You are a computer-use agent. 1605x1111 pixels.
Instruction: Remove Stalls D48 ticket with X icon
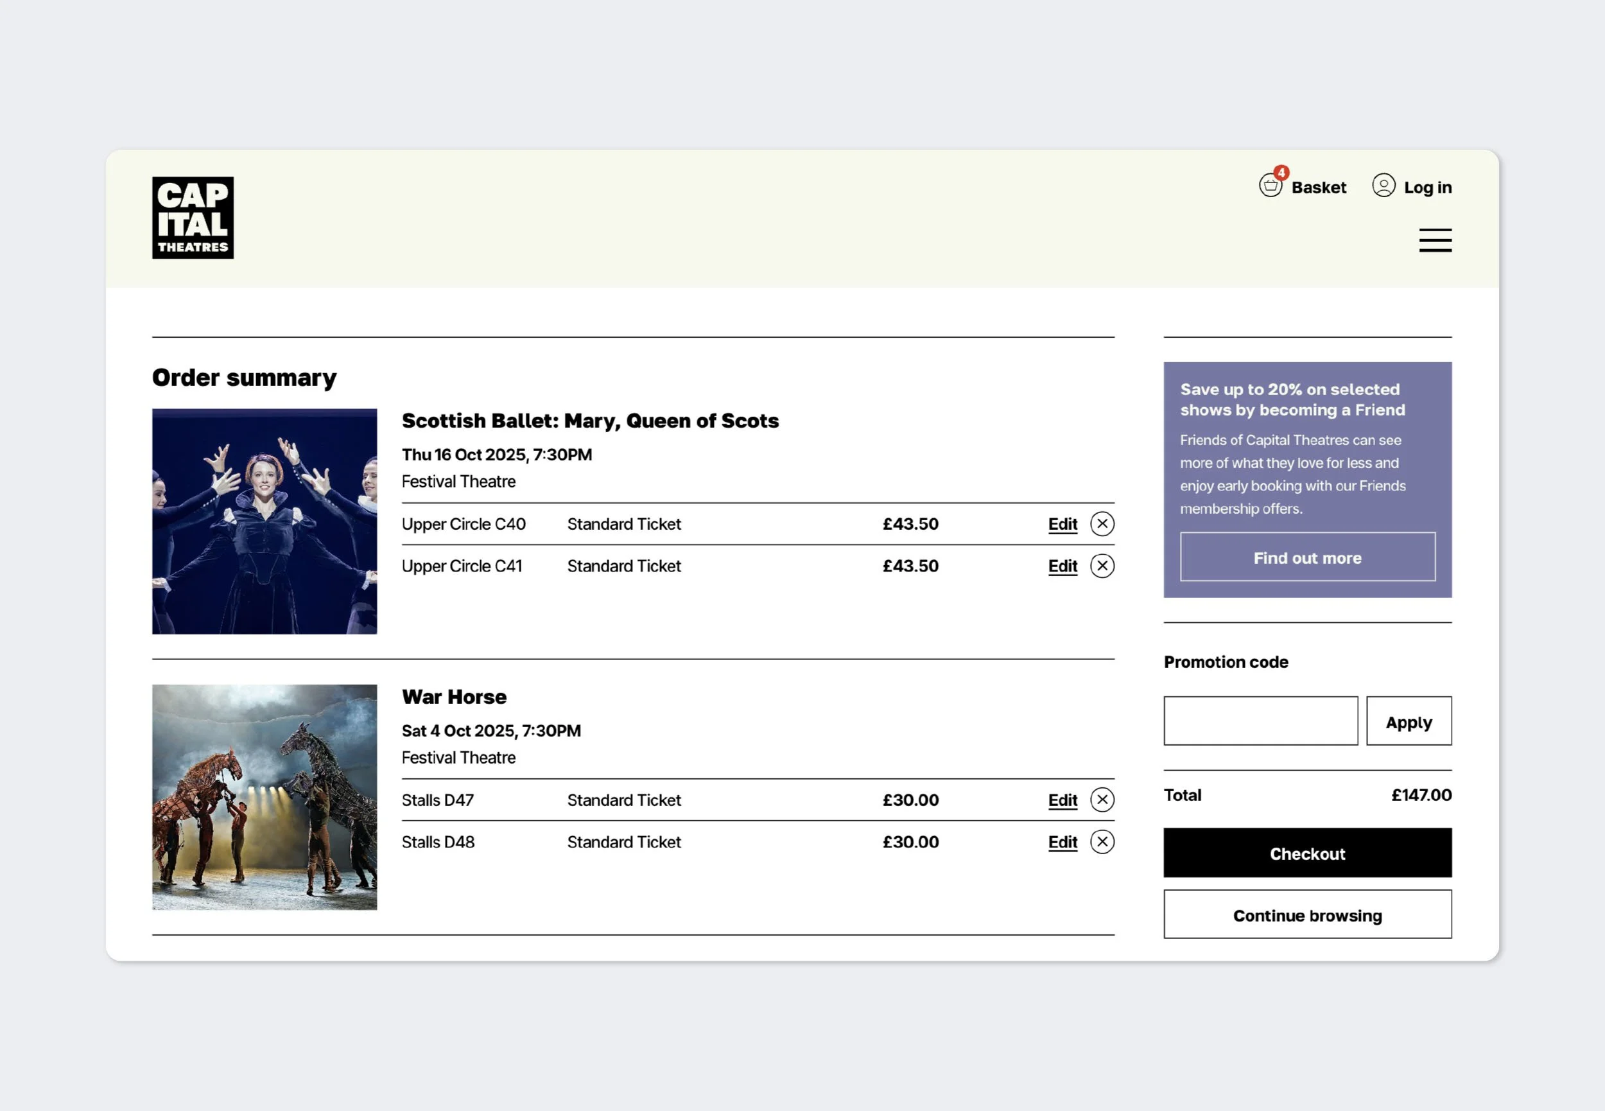1102,842
